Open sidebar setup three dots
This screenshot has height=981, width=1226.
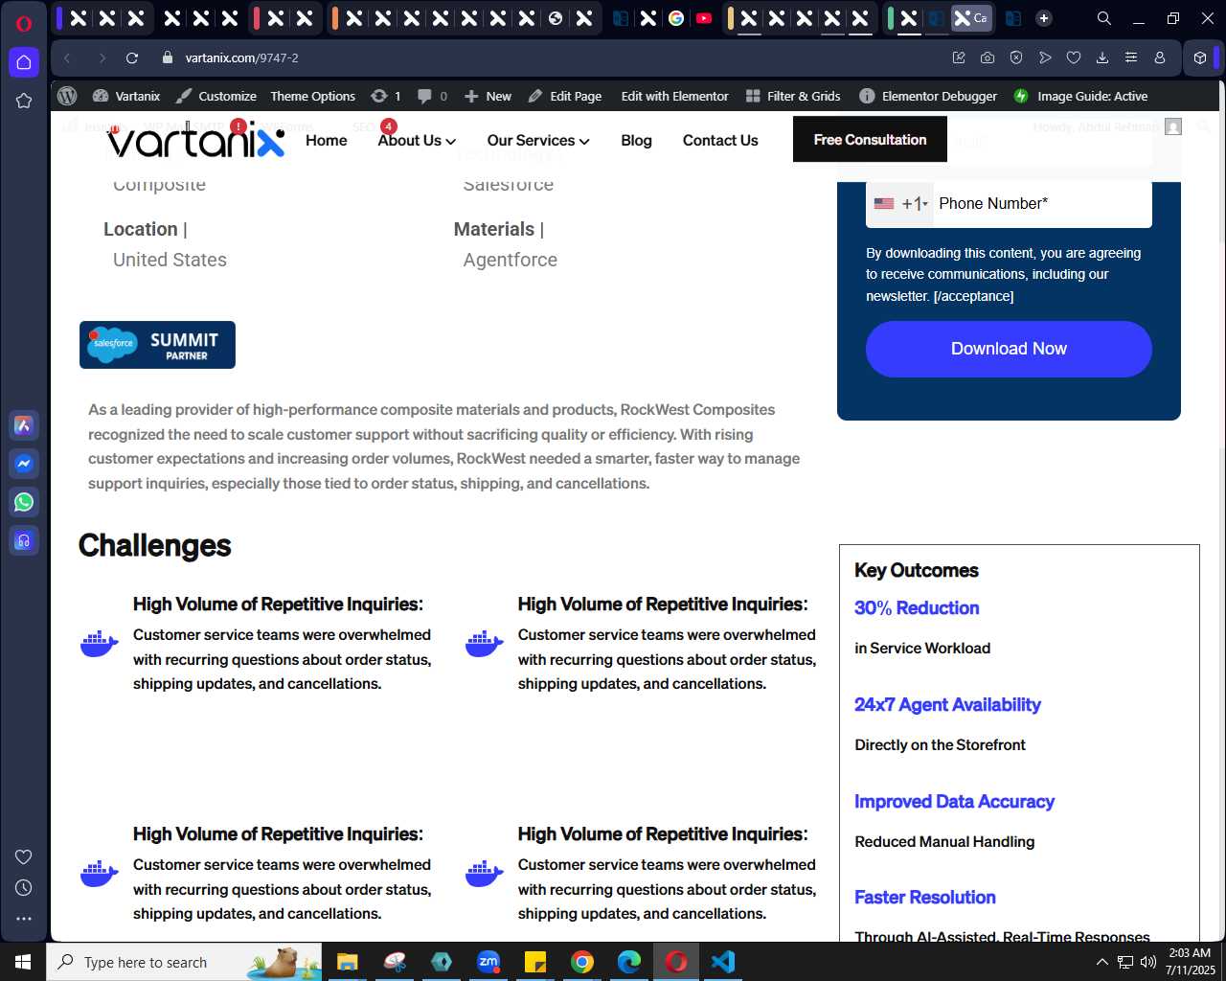[24, 918]
